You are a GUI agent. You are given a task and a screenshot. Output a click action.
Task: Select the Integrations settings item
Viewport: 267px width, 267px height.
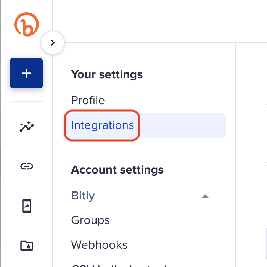pyautogui.click(x=144, y=125)
